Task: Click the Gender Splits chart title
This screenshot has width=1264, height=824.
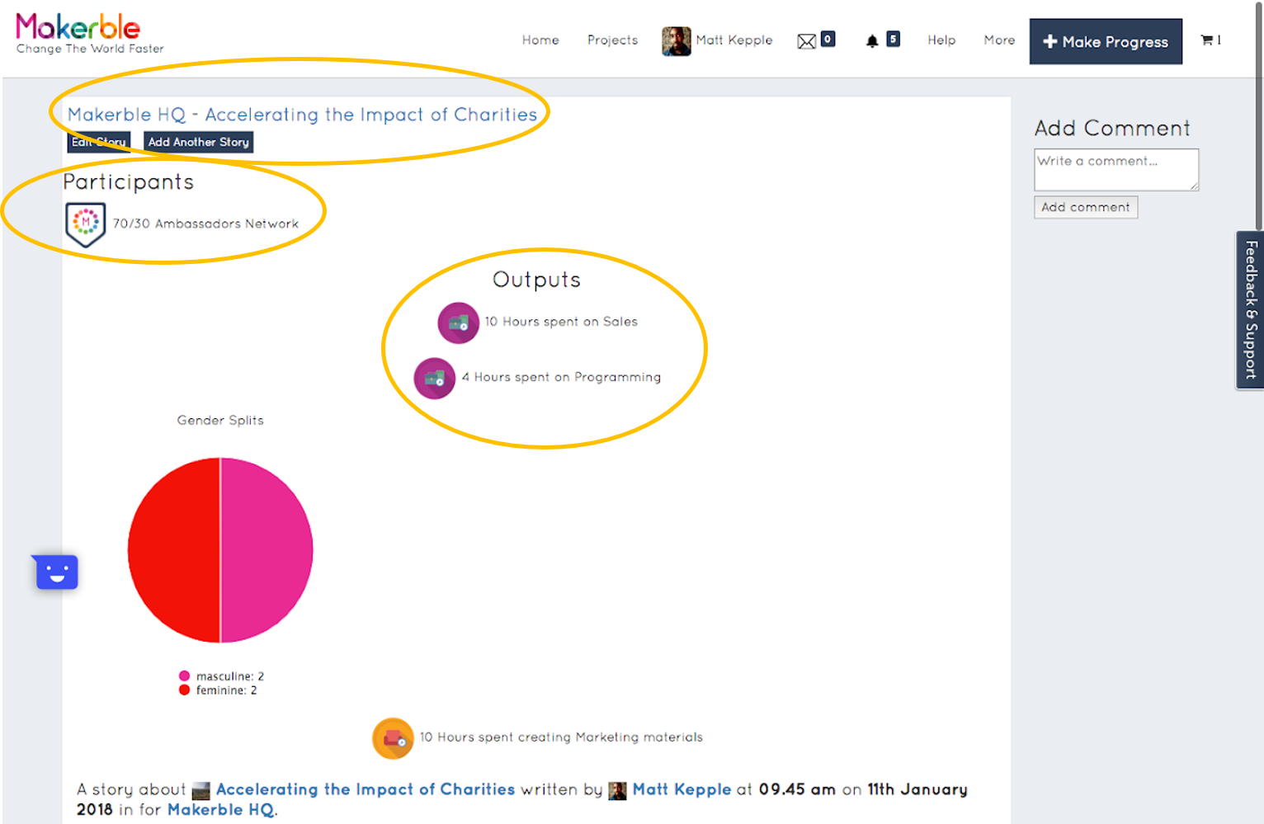Action: [220, 421]
